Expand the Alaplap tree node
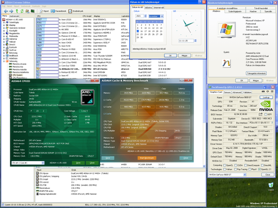Screen dimensions: 278x208 pos(3,25)
